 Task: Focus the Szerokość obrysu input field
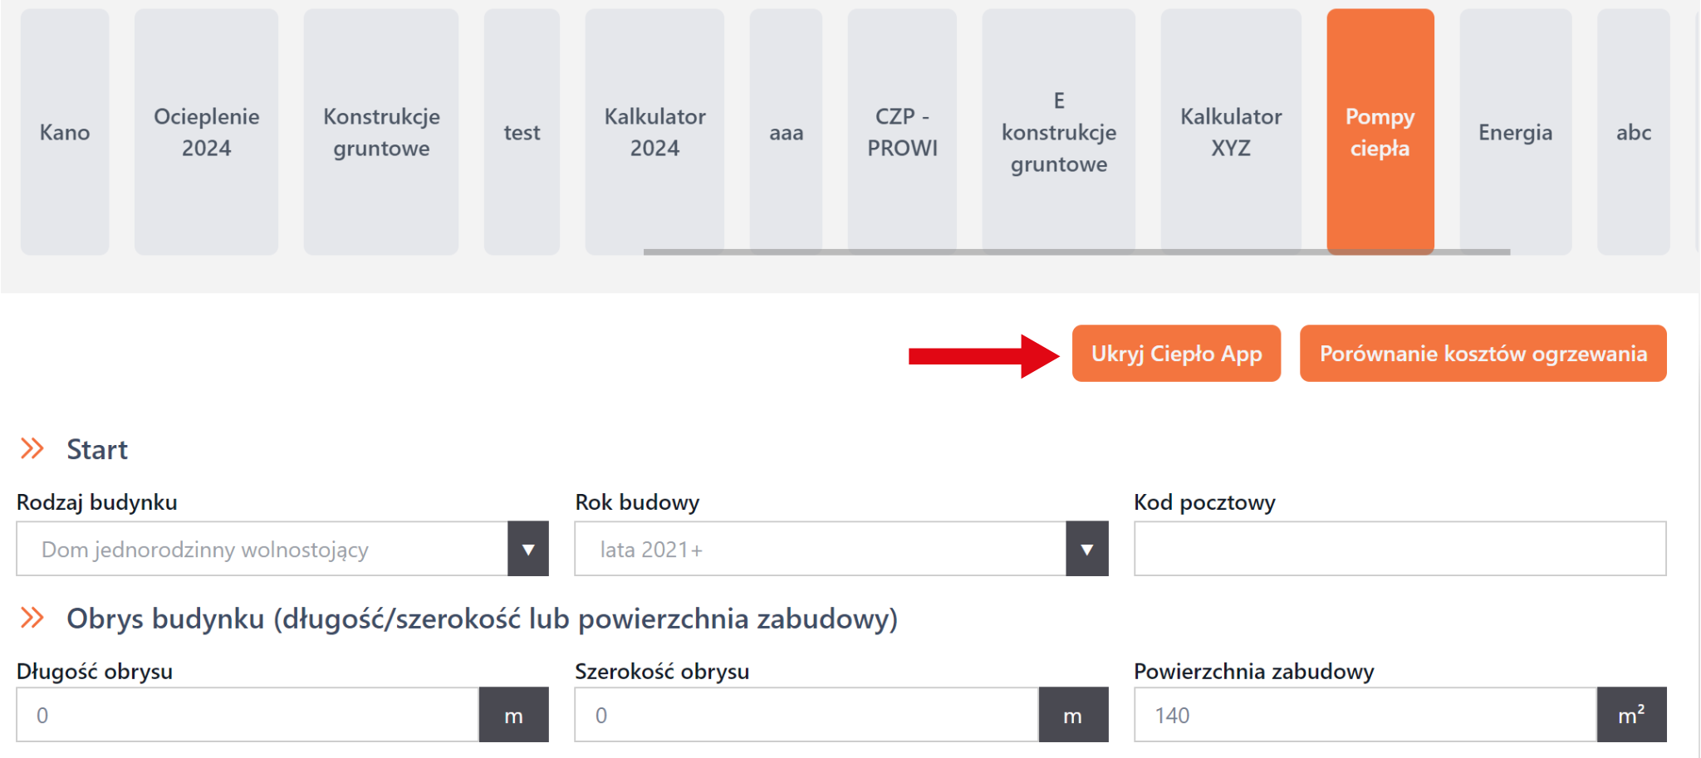[x=806, y=715]
